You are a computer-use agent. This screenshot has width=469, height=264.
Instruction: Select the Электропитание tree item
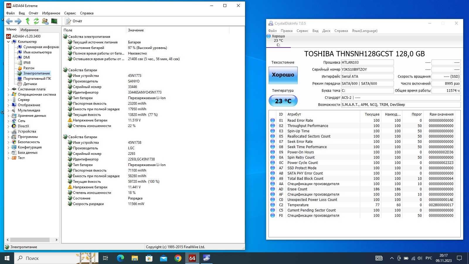point(37,73)
